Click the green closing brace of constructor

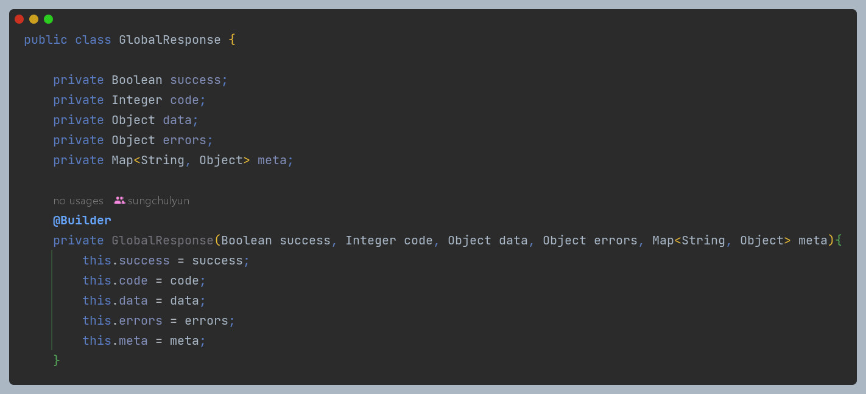click(57, 360)
